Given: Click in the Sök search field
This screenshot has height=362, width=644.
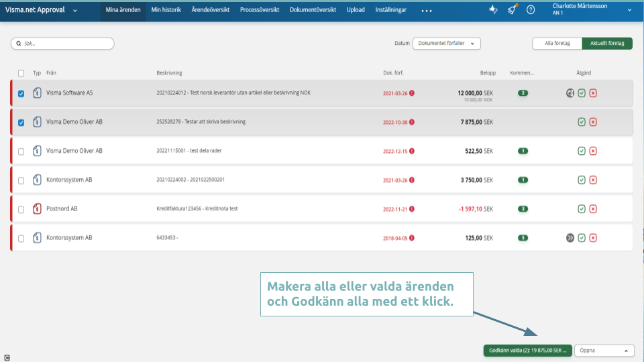Looking at the screenshot, I should 62,43.
